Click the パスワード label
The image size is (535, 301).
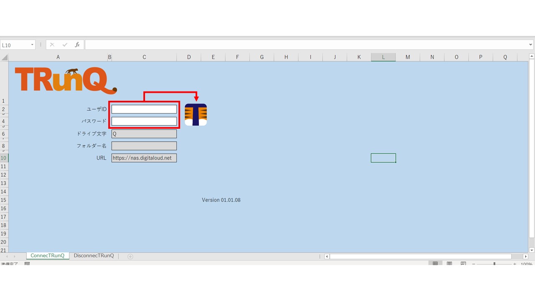tap(94, 121)
